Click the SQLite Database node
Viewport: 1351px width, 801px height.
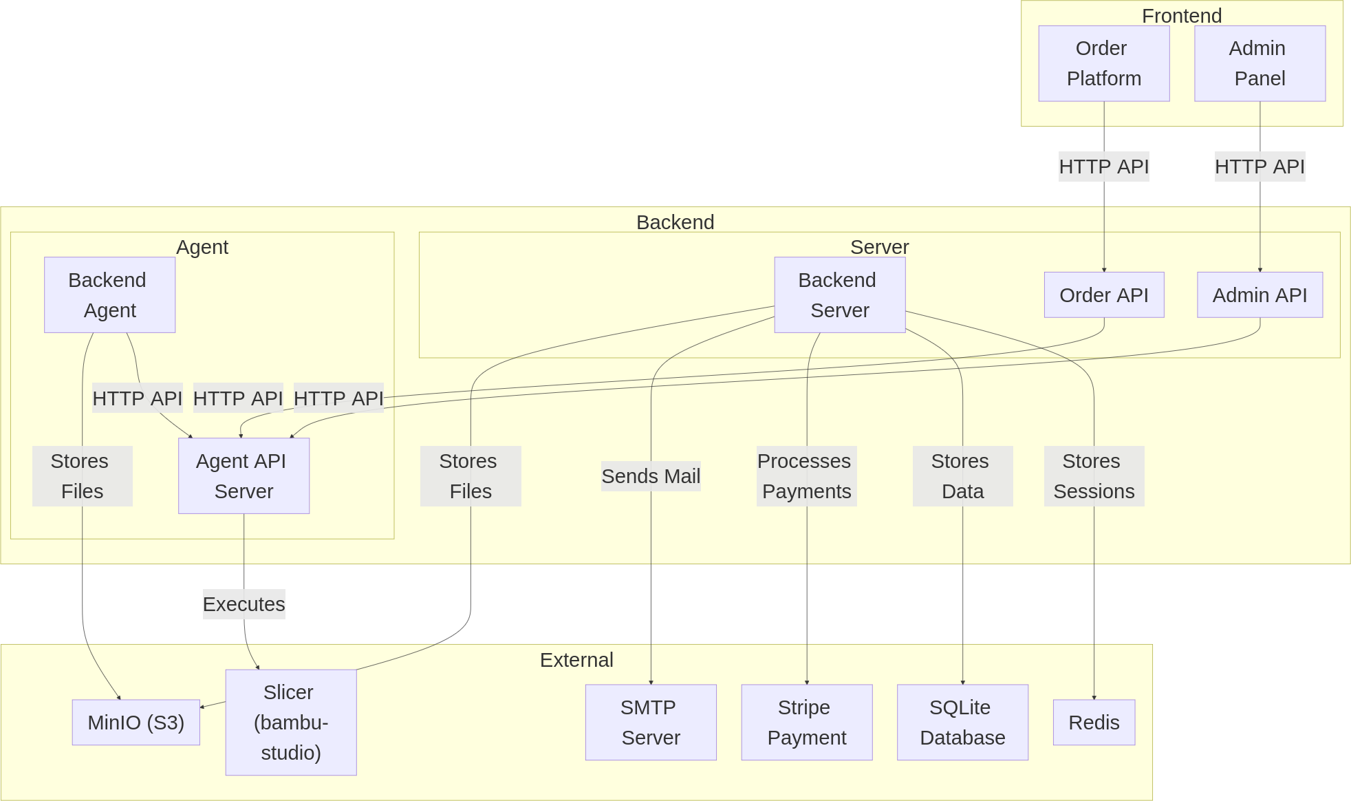962,723
